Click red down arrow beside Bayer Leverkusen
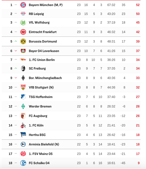146x169 pixels. tap(16, 51)
